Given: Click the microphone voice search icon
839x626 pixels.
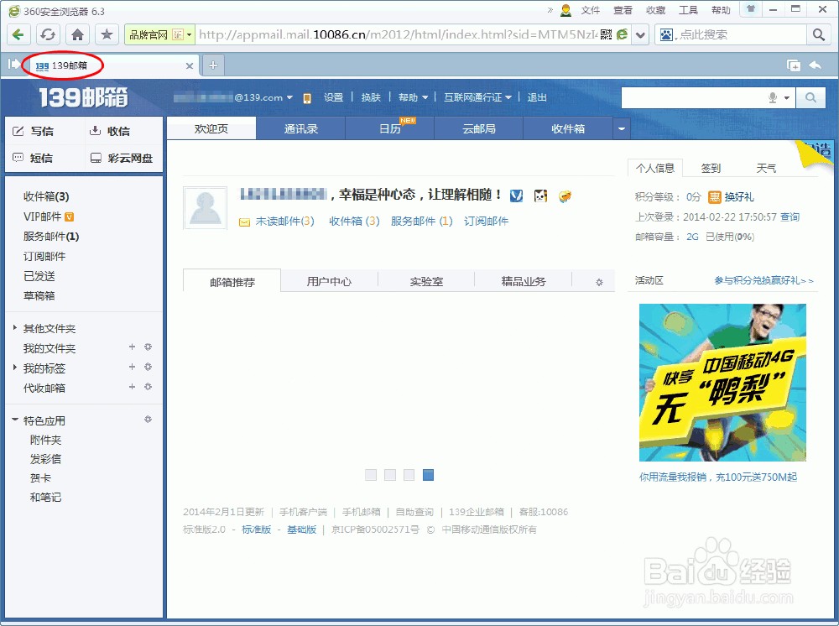Looking at the screenshot, I should (x=773, y=98).
